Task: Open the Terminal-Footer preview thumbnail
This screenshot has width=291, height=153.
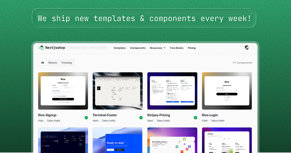Action: click(x=118, y=91)
